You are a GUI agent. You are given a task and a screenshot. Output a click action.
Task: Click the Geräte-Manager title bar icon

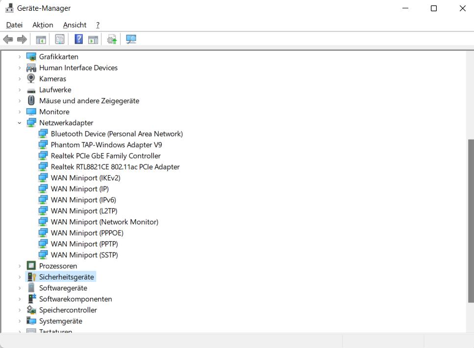pyautogui.click(x=9, y=8)
